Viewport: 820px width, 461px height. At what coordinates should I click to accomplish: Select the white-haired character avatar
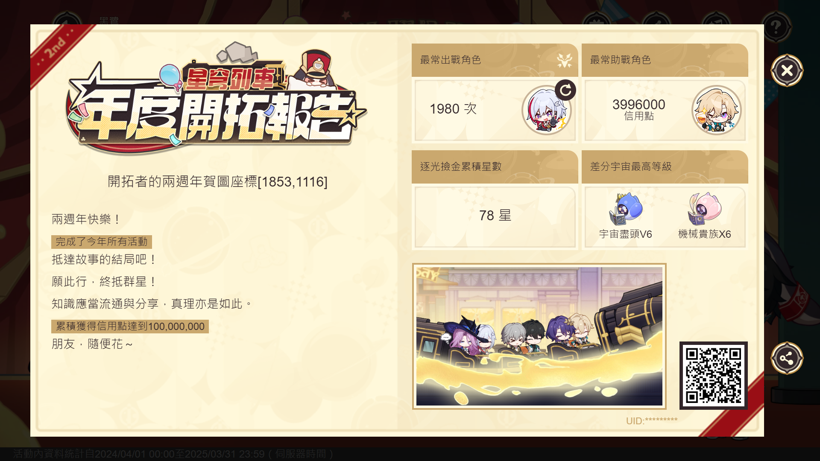tap(547, 110)
